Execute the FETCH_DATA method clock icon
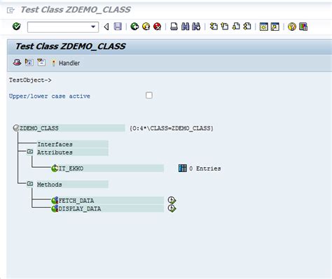Screen dimensions: 332x279 tap(172, 200)
